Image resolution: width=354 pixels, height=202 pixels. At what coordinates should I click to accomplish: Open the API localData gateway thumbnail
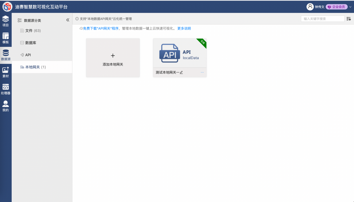pyautogui.click(x=180, y=53)
